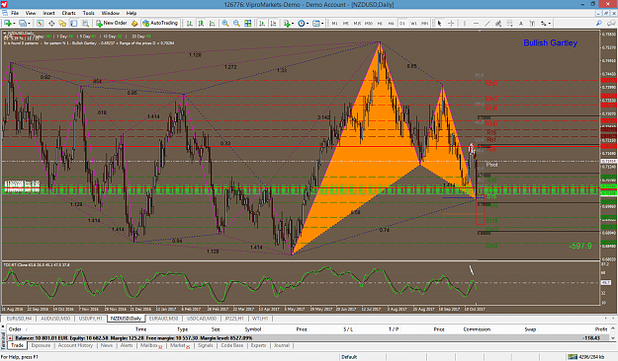
Task: Select the M1 timeframe button
Action: pyautogui.click(x=334, y=24)
